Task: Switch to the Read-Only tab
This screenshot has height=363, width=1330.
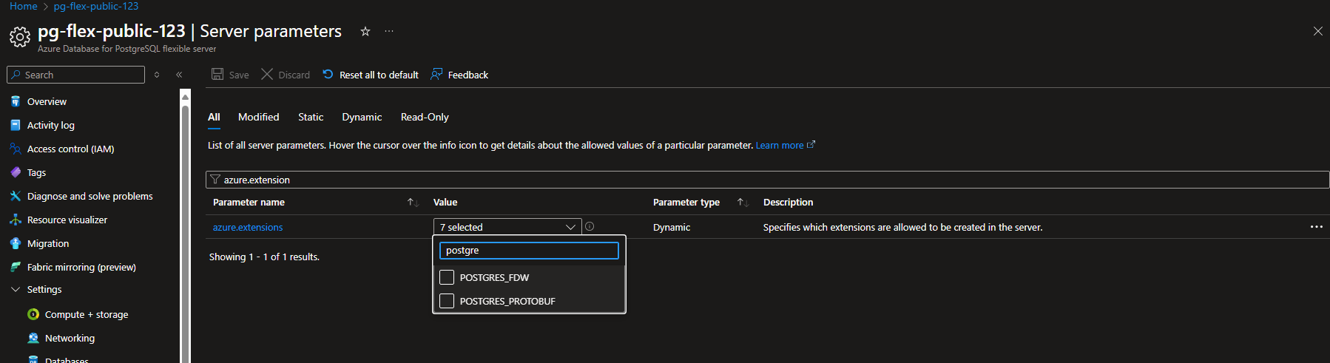Action: click(x=425, y=117)
